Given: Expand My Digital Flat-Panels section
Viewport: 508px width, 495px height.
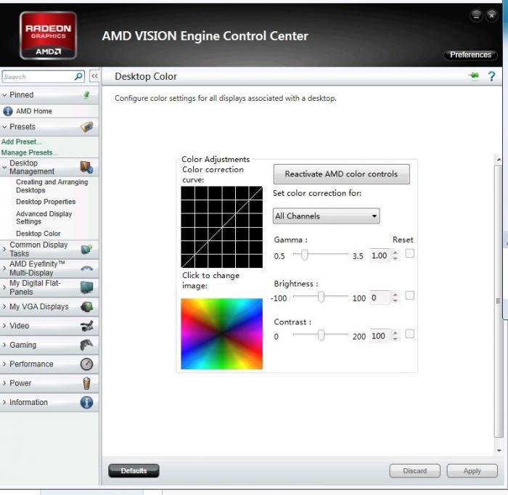Looking at the screenshot, I should [4, 287].
